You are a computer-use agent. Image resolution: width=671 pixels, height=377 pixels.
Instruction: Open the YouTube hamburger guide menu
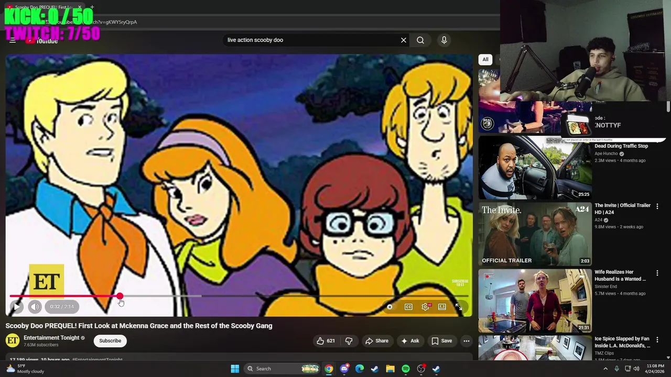[x=13, y=40]
